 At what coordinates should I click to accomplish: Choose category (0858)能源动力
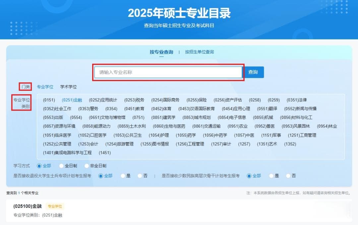[x=96, y=126]
